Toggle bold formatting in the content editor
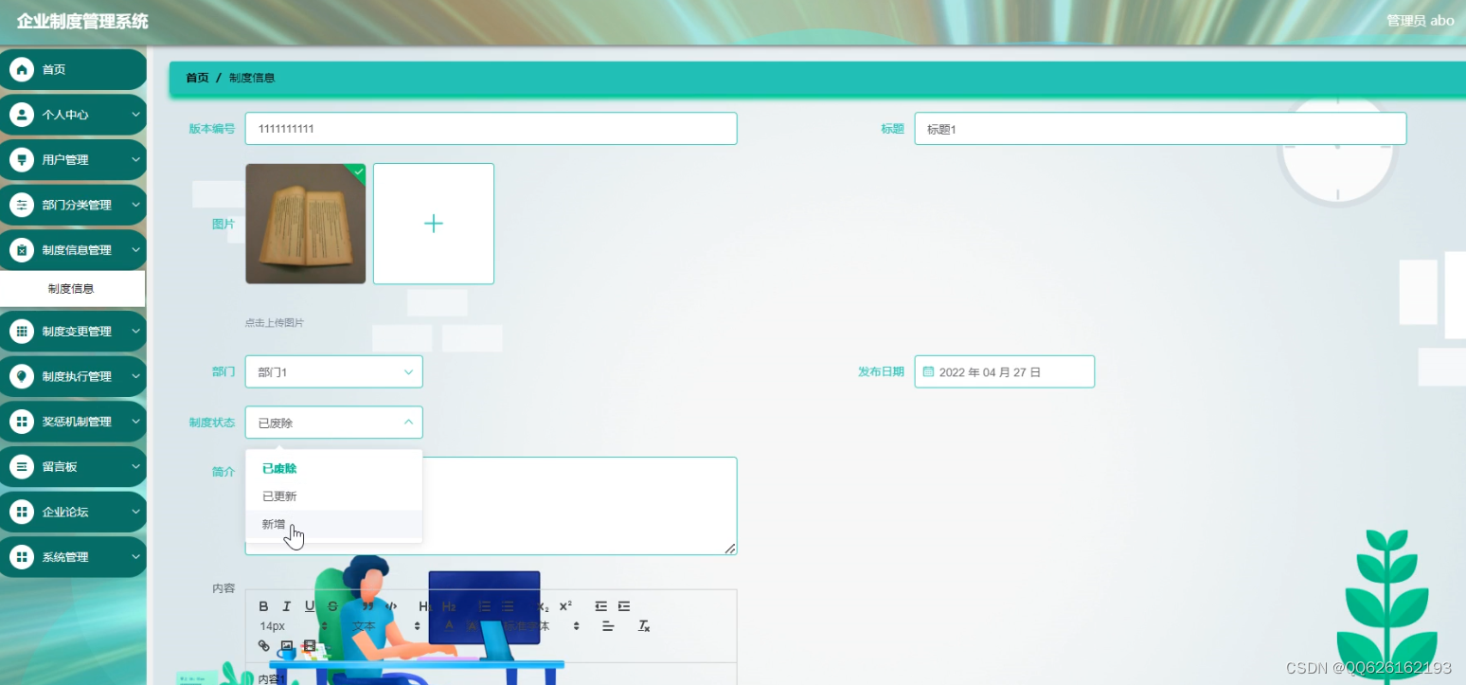Screen dimensions: 1466x685 click(x=263, y=606)
